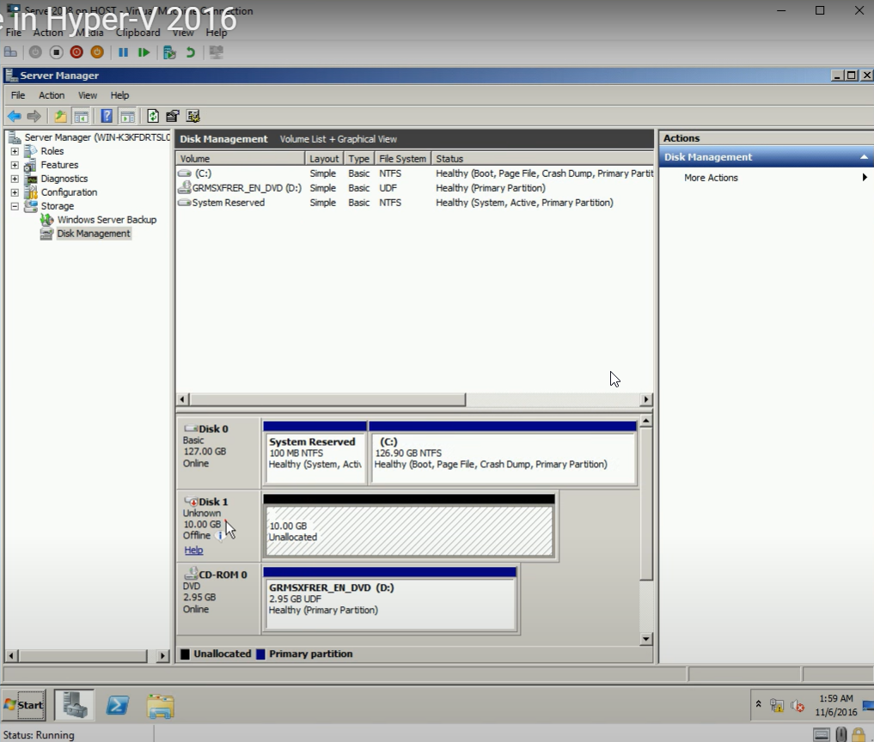Open the Action menu in Server Manager
874x742 pixels.
coord(52,95)
